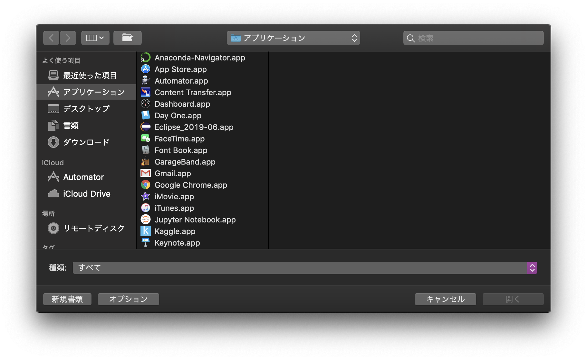This screenshot has height=360, width=587.
Task: Click the iMovie star icon
Action: [146, 196]
